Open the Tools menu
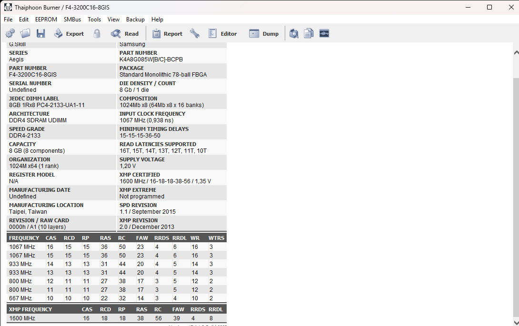519x326 pixels. [94, 20]
